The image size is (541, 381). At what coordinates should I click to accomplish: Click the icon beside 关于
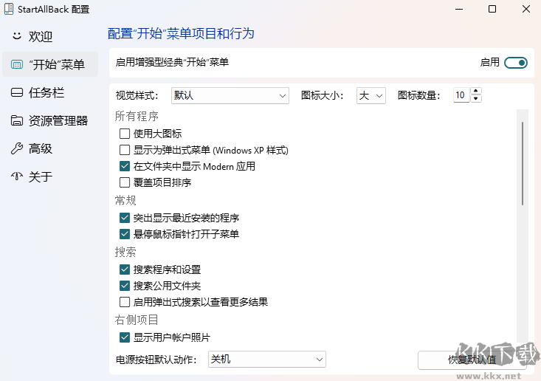pyautogui.click(x=17, y=177)
